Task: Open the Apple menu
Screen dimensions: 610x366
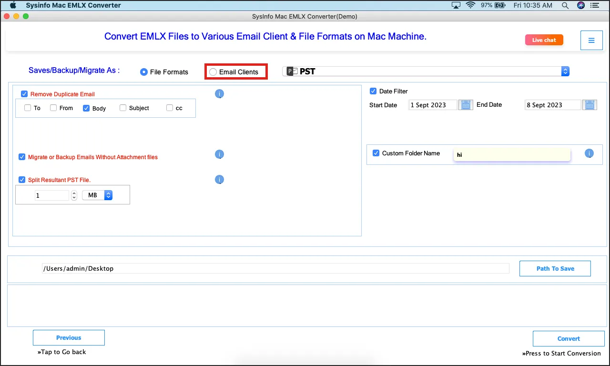Action: tap(13, 5)
